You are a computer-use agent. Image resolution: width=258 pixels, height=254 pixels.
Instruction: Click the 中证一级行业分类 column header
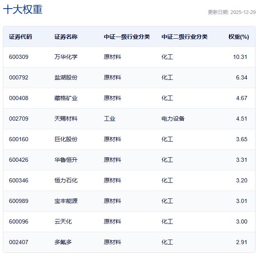(127, 37)
